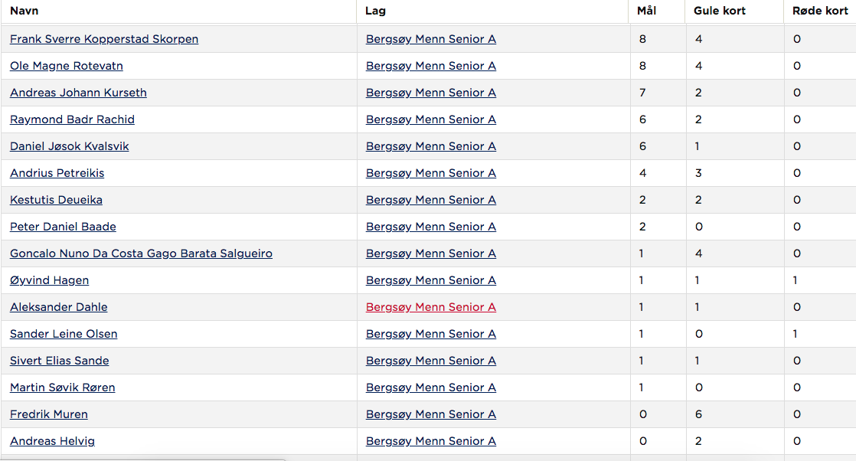
Task: Open Frank Sverre Kopperstad Skorpen player link
Action: (x=103, y=39)
